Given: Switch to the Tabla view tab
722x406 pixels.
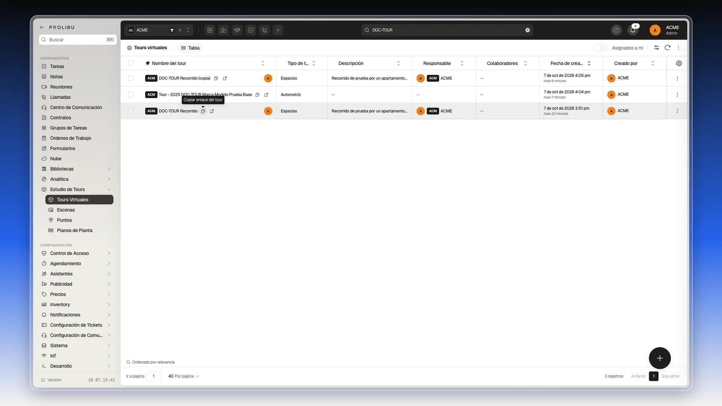Looking at the screenshot, I should (190, 48).
